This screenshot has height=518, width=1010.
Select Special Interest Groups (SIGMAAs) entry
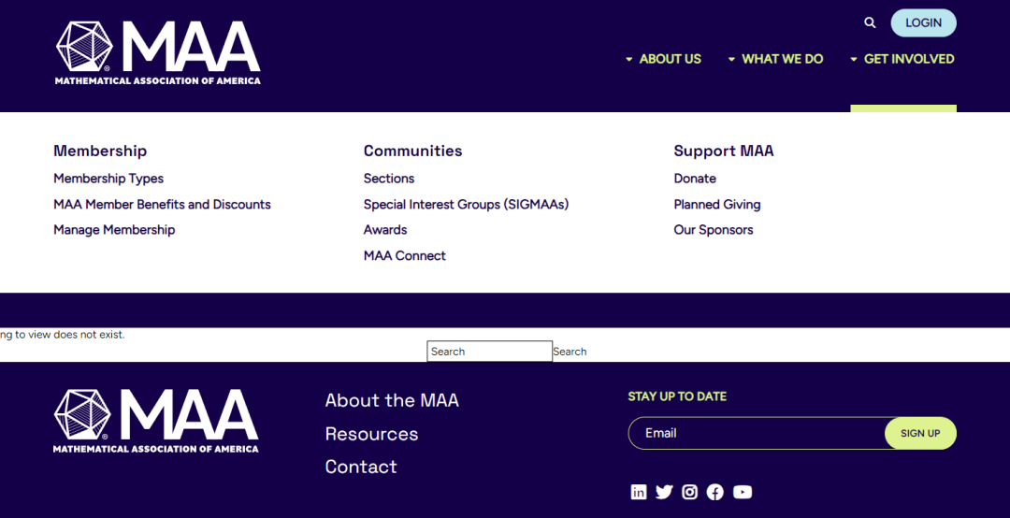point(466,204)
